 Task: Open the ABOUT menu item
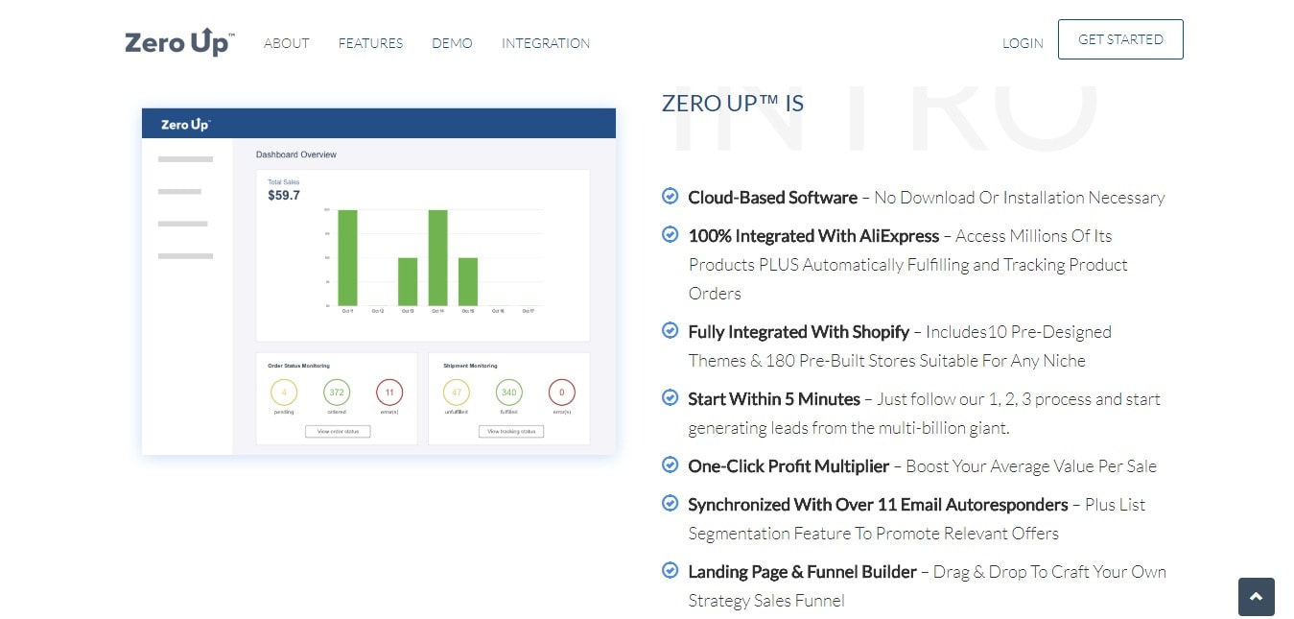(287, 43)
